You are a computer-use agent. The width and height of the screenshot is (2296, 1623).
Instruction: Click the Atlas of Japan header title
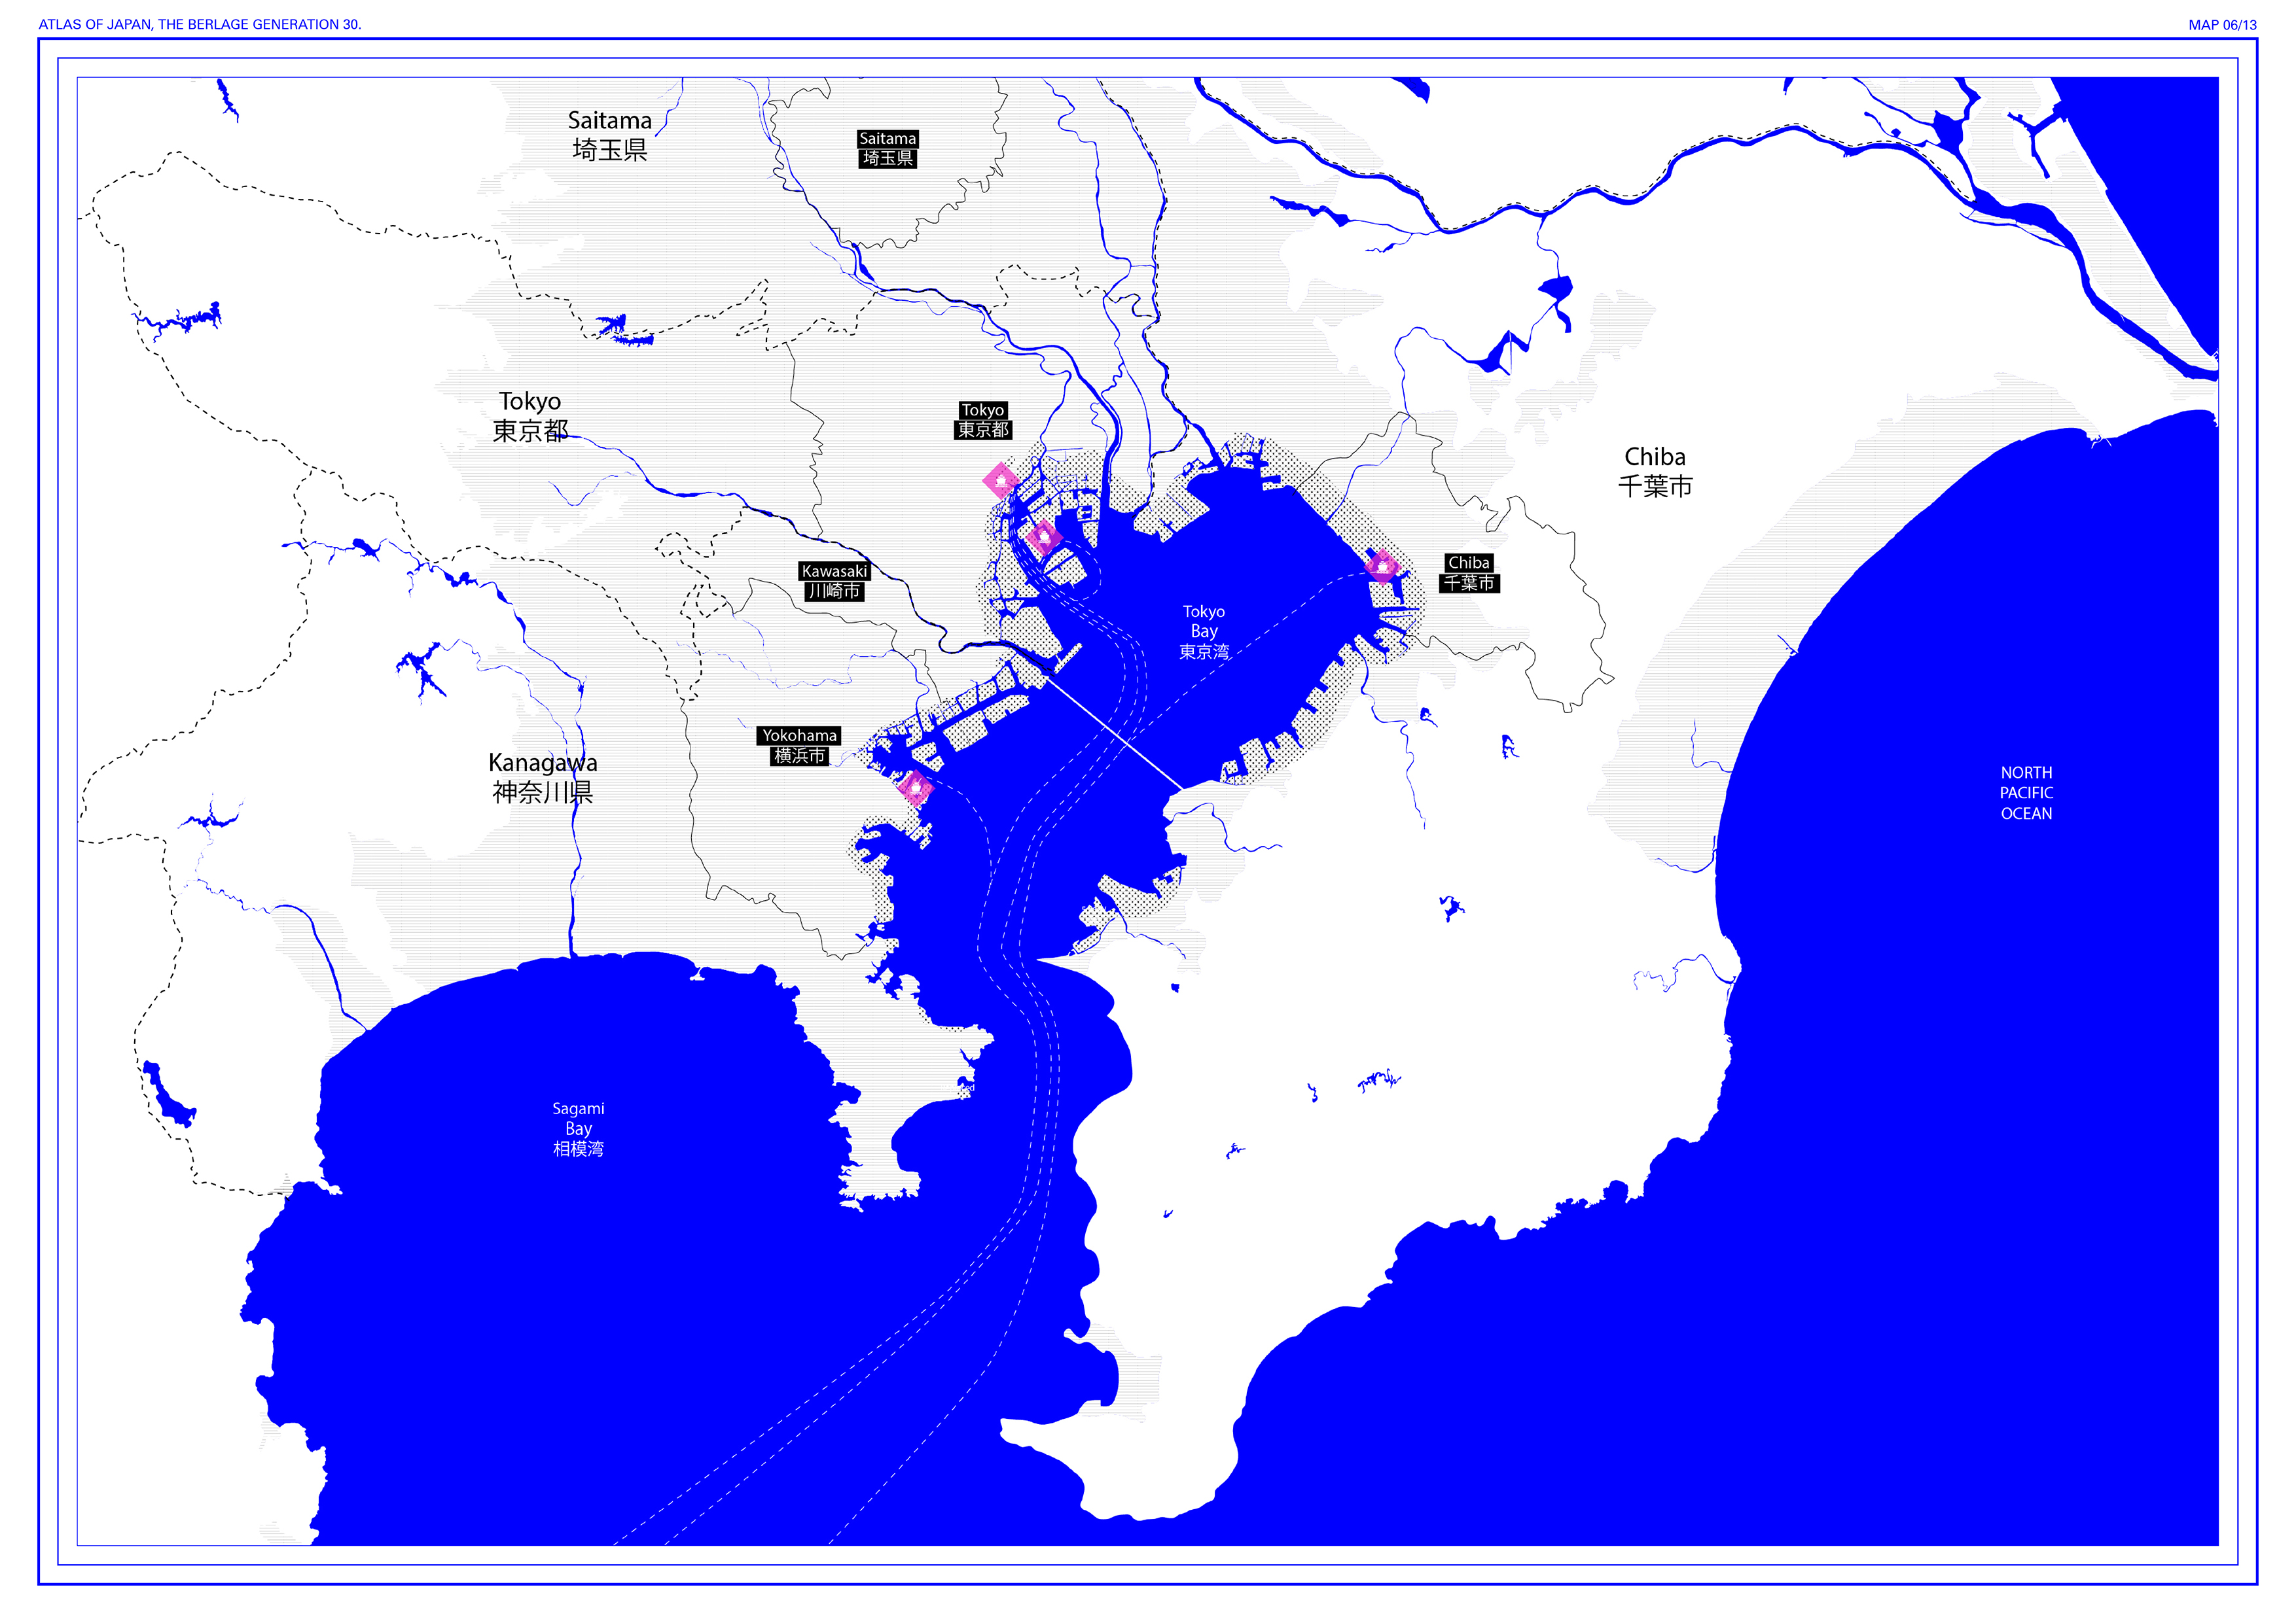[x=200, y=24]
